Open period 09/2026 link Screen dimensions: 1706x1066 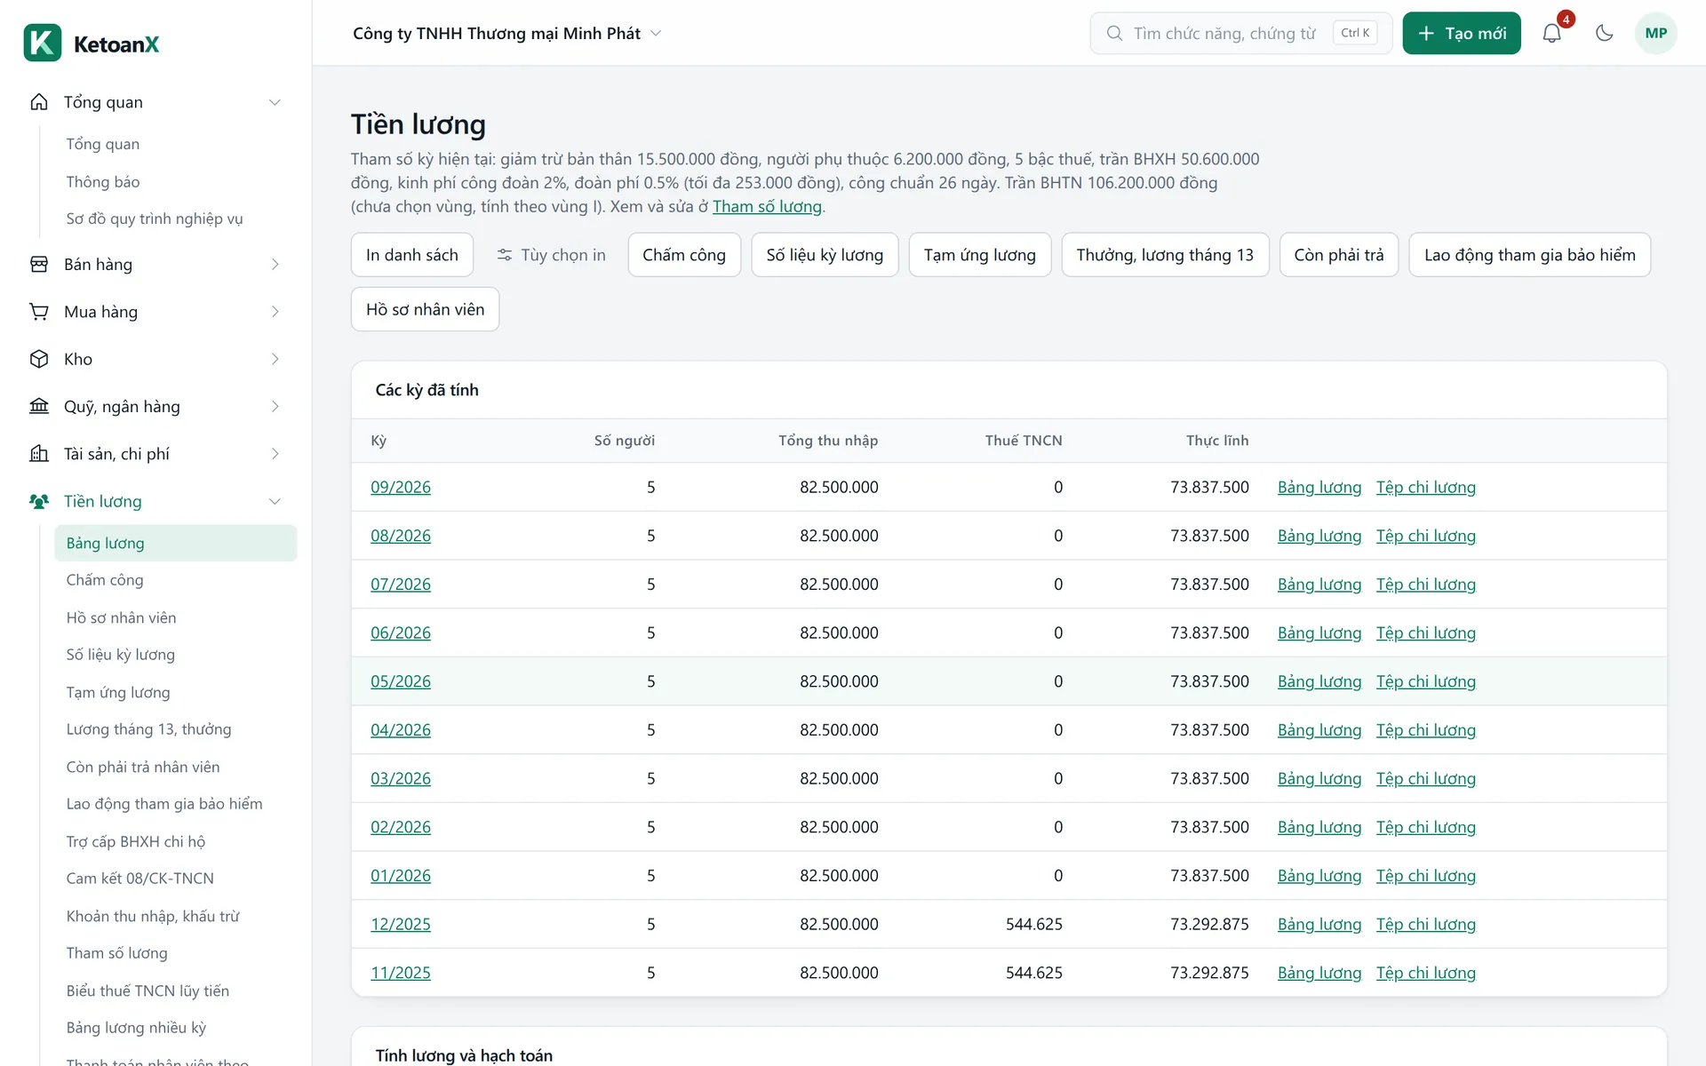tap(401, 487)
